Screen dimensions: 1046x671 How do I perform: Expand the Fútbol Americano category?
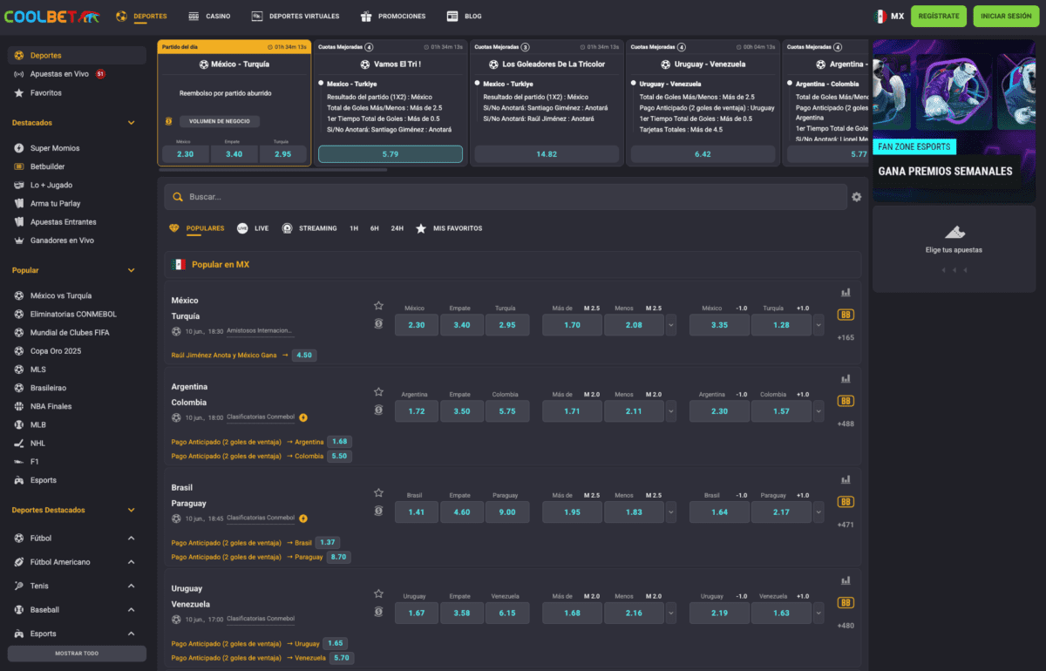[x=132, y=562]
